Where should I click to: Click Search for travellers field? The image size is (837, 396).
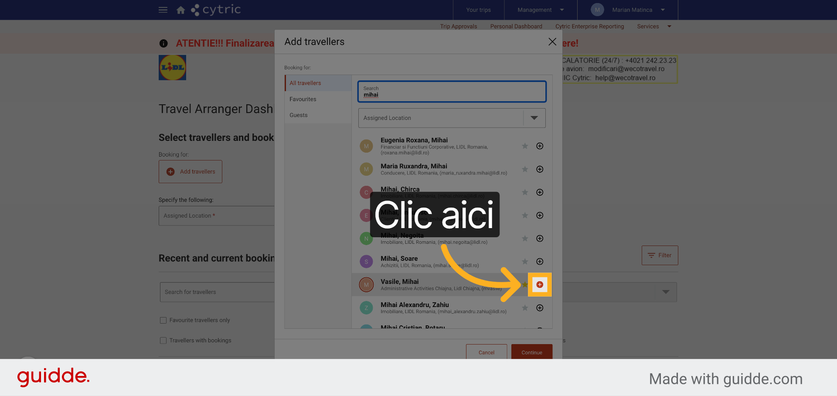pyautogui.click(x=217, y=292)
